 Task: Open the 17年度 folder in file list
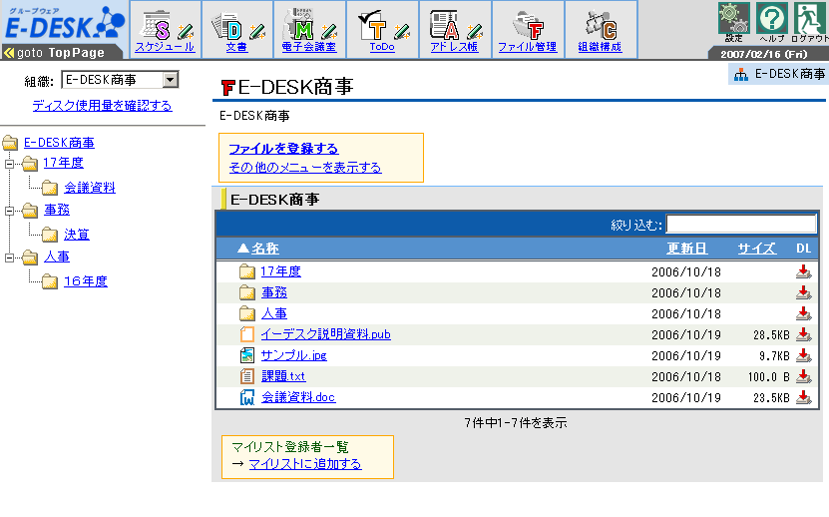click(280, 271)
